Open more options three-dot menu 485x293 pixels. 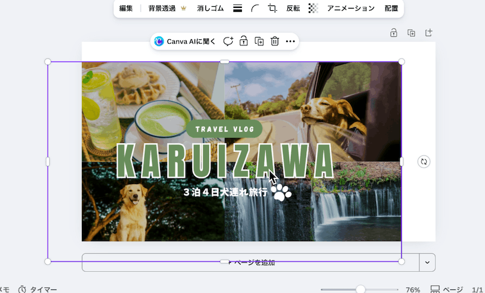[290, 41]
